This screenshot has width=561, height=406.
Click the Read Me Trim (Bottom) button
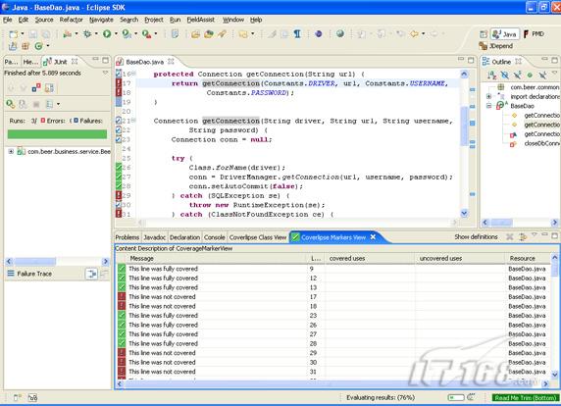[x=526, y=398]
